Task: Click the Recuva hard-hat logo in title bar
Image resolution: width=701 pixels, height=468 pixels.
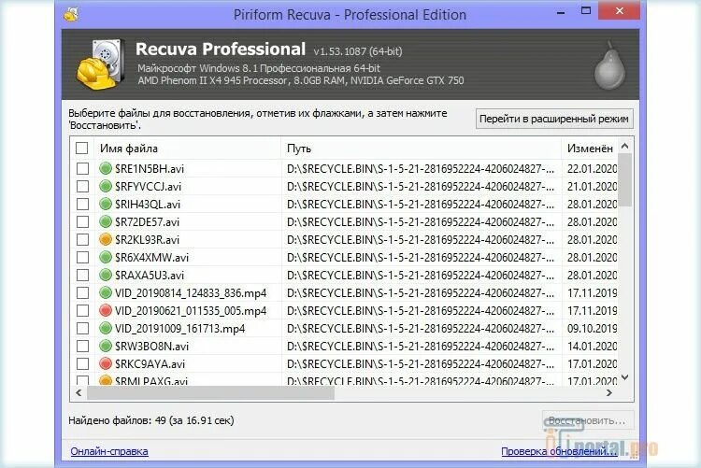Action: coord(72,14)
